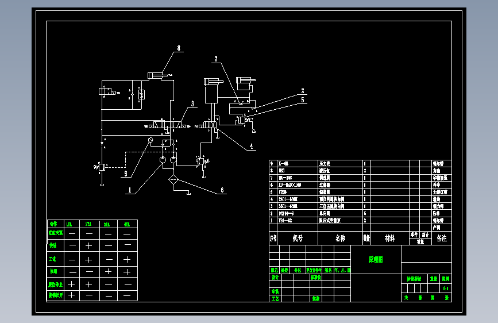Select the throttle valve symbol near callout 7
Viewport: 498px width, 323px height.
[x=241, y=103]
